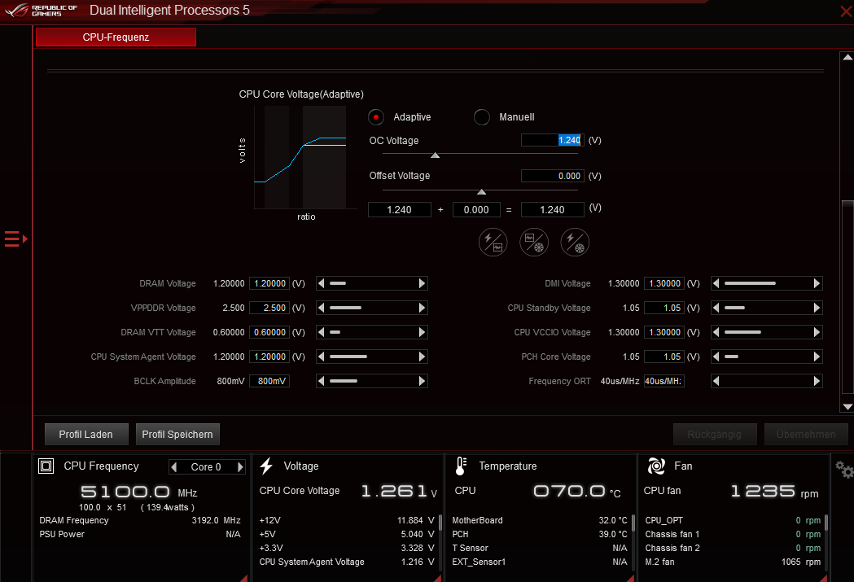Increase VPPDDR Voltage with right arrow
854x582 pixels.
[x=422, y=309]
